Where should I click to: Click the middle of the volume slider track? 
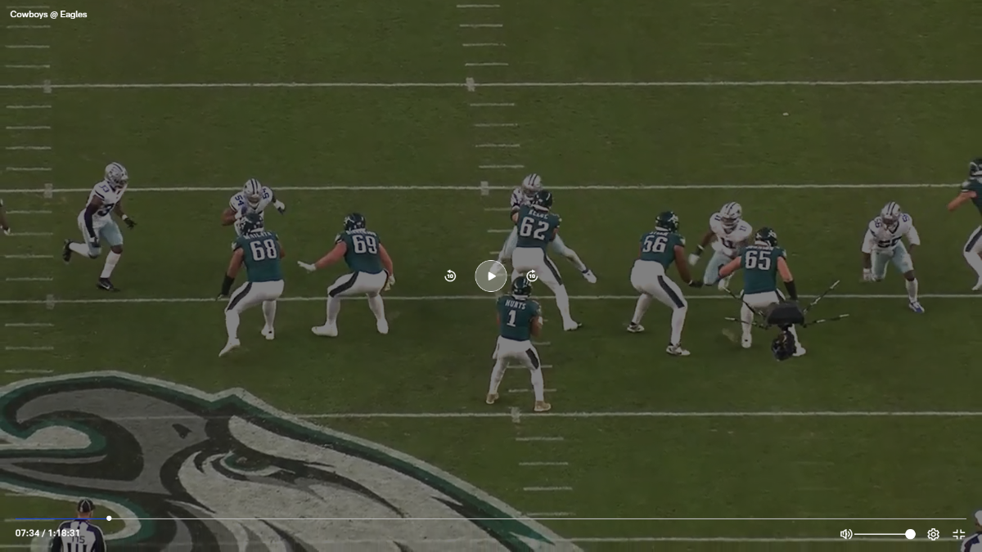click(884, 534)
